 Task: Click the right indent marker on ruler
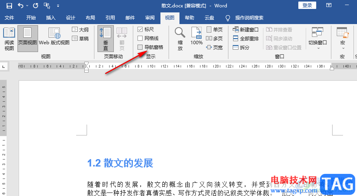coord(332,68)
